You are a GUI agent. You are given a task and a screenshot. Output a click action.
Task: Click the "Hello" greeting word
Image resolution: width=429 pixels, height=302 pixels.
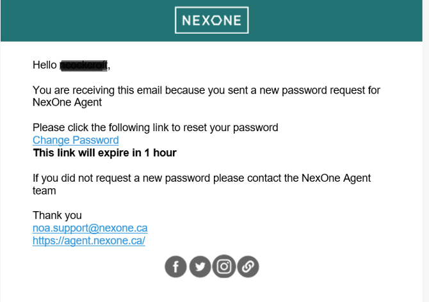(44, 65)
